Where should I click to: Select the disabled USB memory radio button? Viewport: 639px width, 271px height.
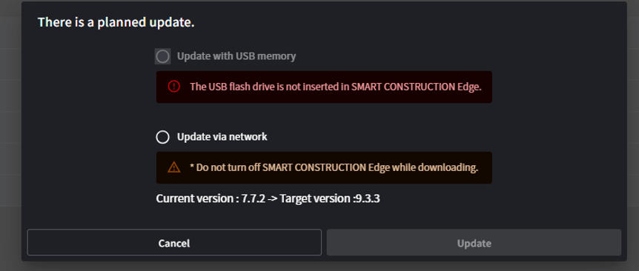[162, 56]
